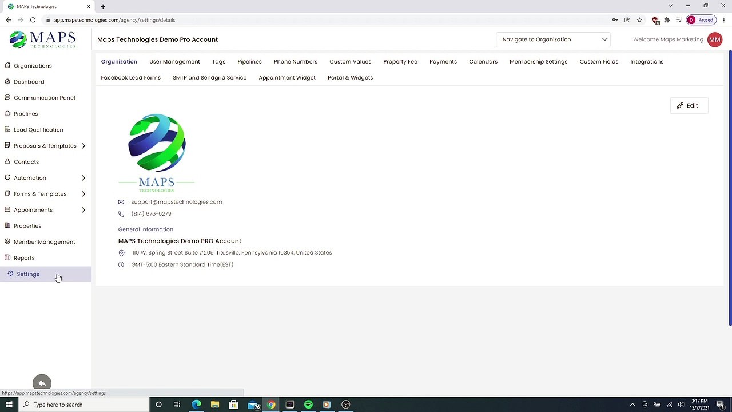732x412 pixels.
Task: Switch to User Management tab
Action: [x=174, y=62]
